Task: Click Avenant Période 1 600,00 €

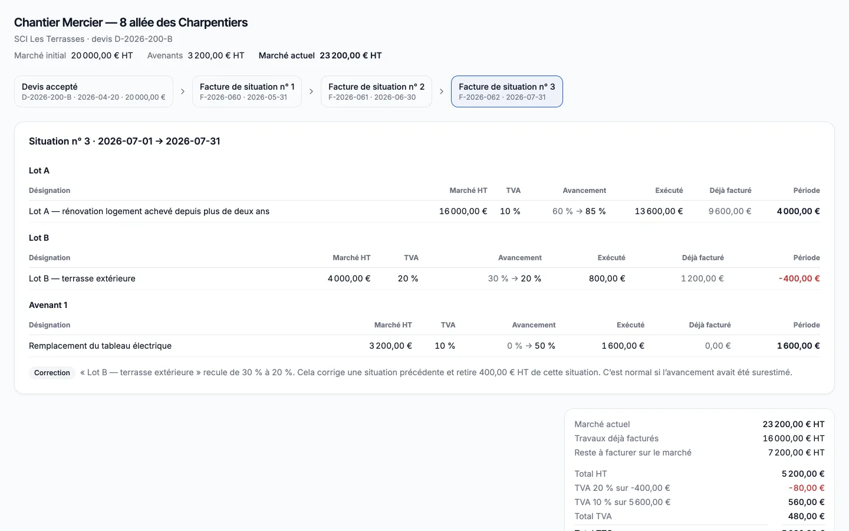Action: click(798, 346)
